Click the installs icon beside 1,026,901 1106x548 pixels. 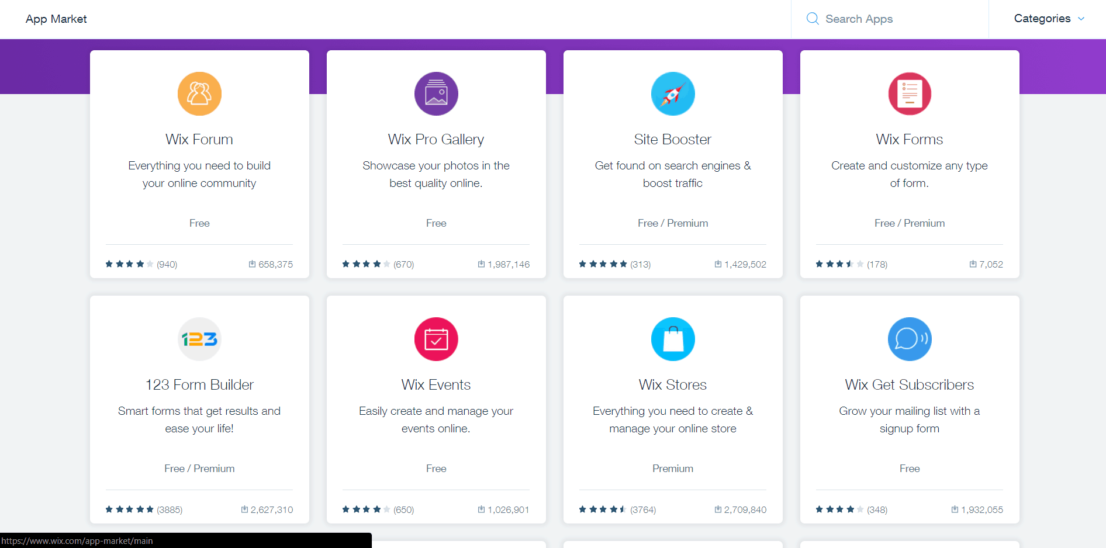(481, 509)
